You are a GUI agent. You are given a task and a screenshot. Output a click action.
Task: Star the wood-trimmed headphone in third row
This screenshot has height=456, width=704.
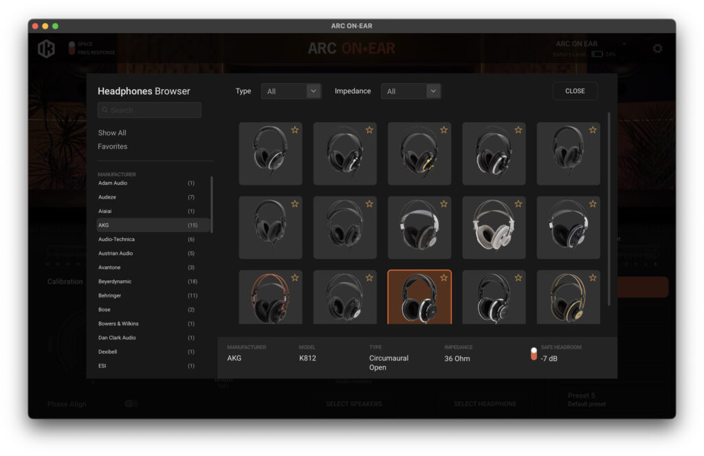point(295,277)
